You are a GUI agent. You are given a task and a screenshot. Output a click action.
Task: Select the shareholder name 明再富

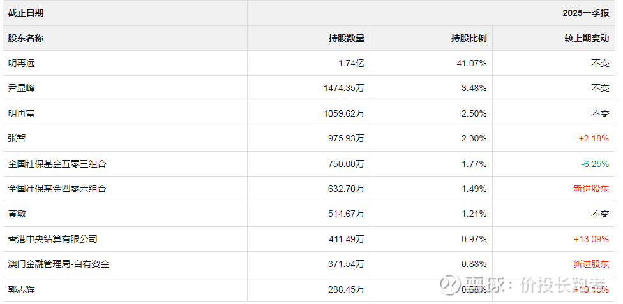coord(22,113)
